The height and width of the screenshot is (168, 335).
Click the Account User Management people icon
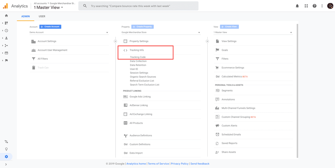coord(33,50)
